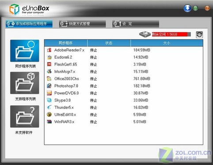Click the Thunder5.x program icon

click(x=49, y=107)
